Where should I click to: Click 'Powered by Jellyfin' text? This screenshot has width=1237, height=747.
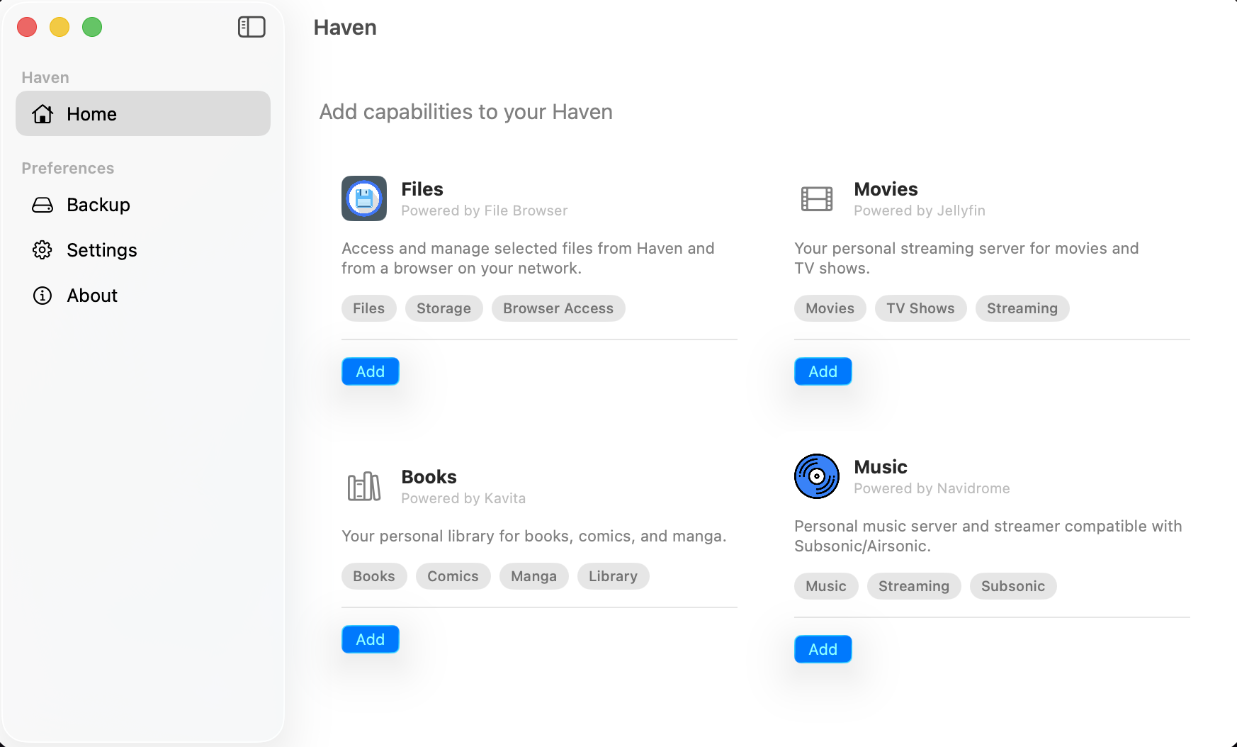920,210
